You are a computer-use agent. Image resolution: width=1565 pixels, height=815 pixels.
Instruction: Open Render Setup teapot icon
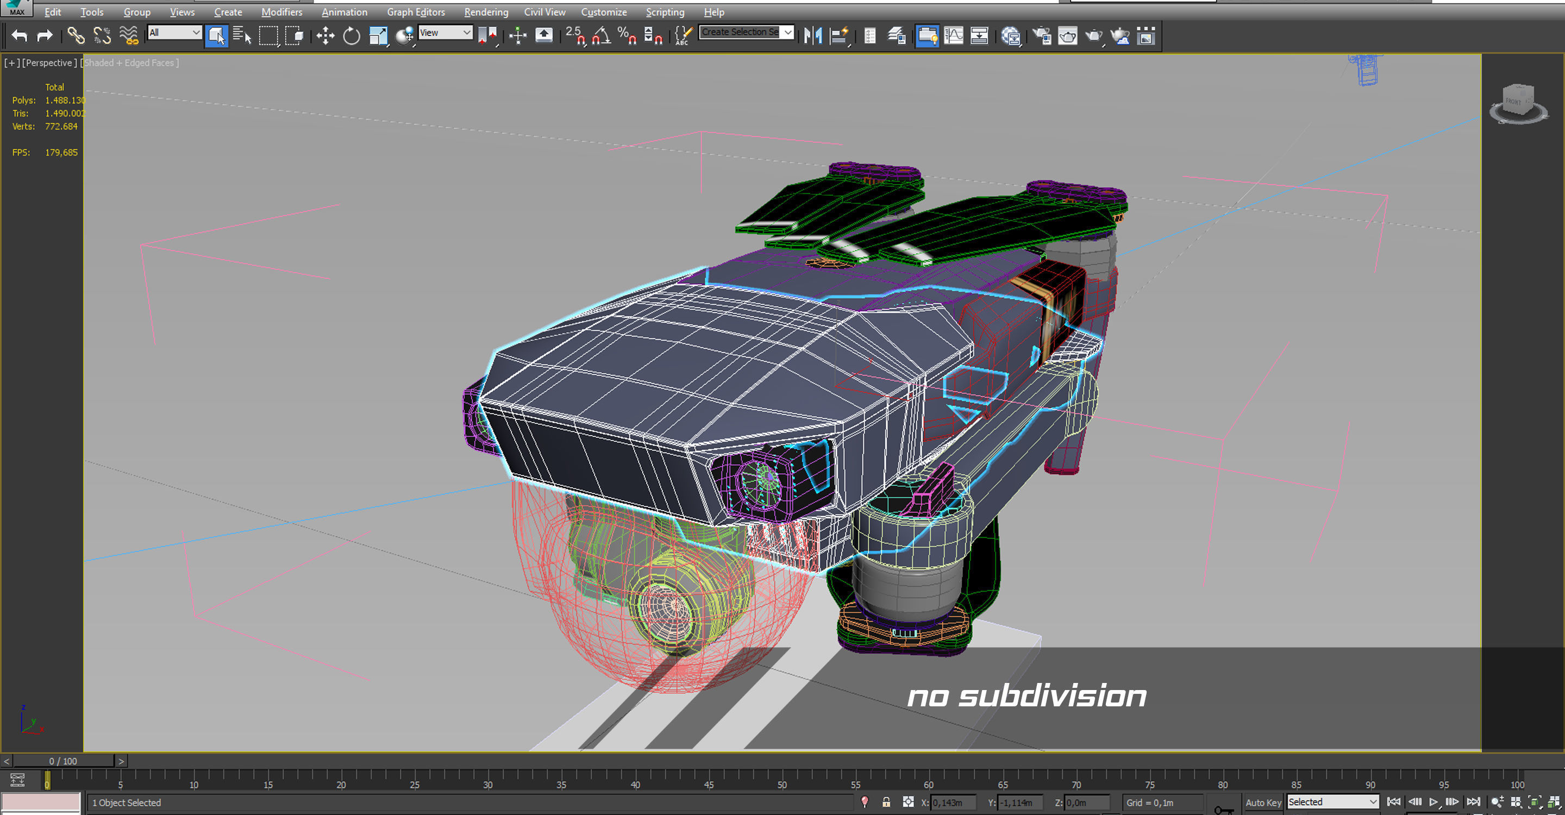pos(1041,36)
